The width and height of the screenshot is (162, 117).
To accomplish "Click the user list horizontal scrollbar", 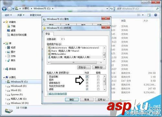I will [75, 63].
